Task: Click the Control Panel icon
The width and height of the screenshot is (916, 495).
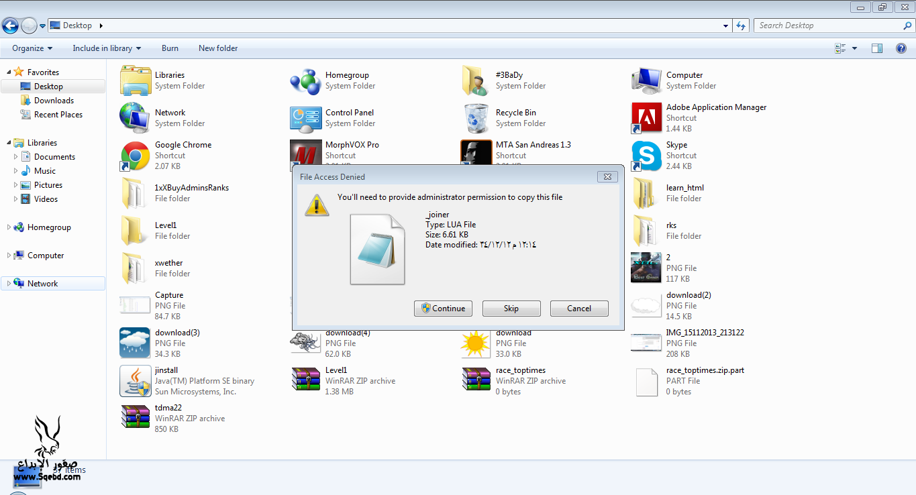Action: 305,118
